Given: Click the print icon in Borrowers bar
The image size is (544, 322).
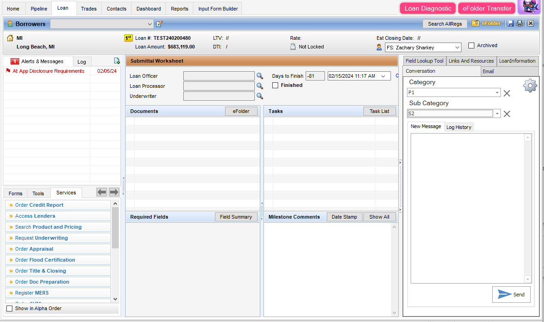Looking at the screenshot, I should pyautogui.click(x=520, y=23).
